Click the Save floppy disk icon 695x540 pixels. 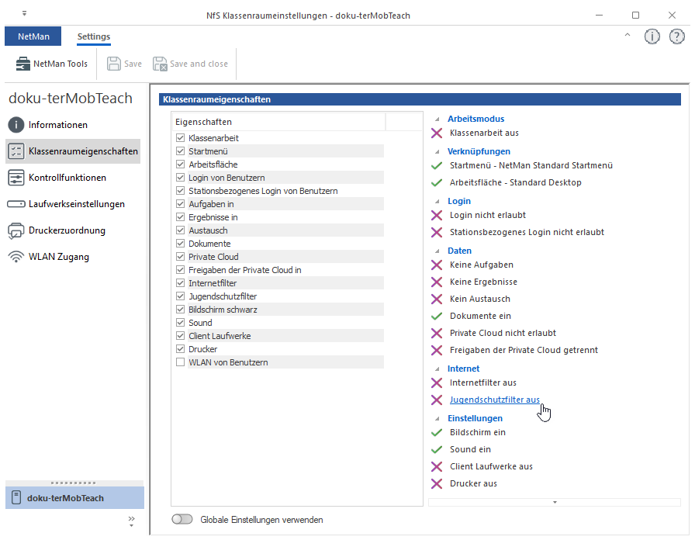click(114, 64)
